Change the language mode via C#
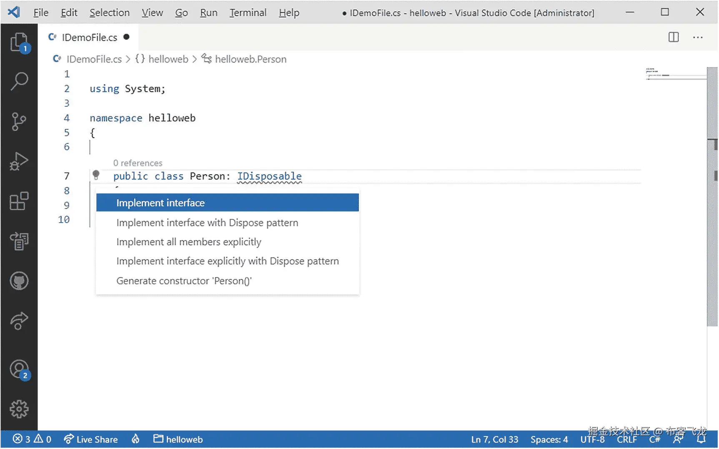This screenshot has width=719, height=449. (655, 439)
